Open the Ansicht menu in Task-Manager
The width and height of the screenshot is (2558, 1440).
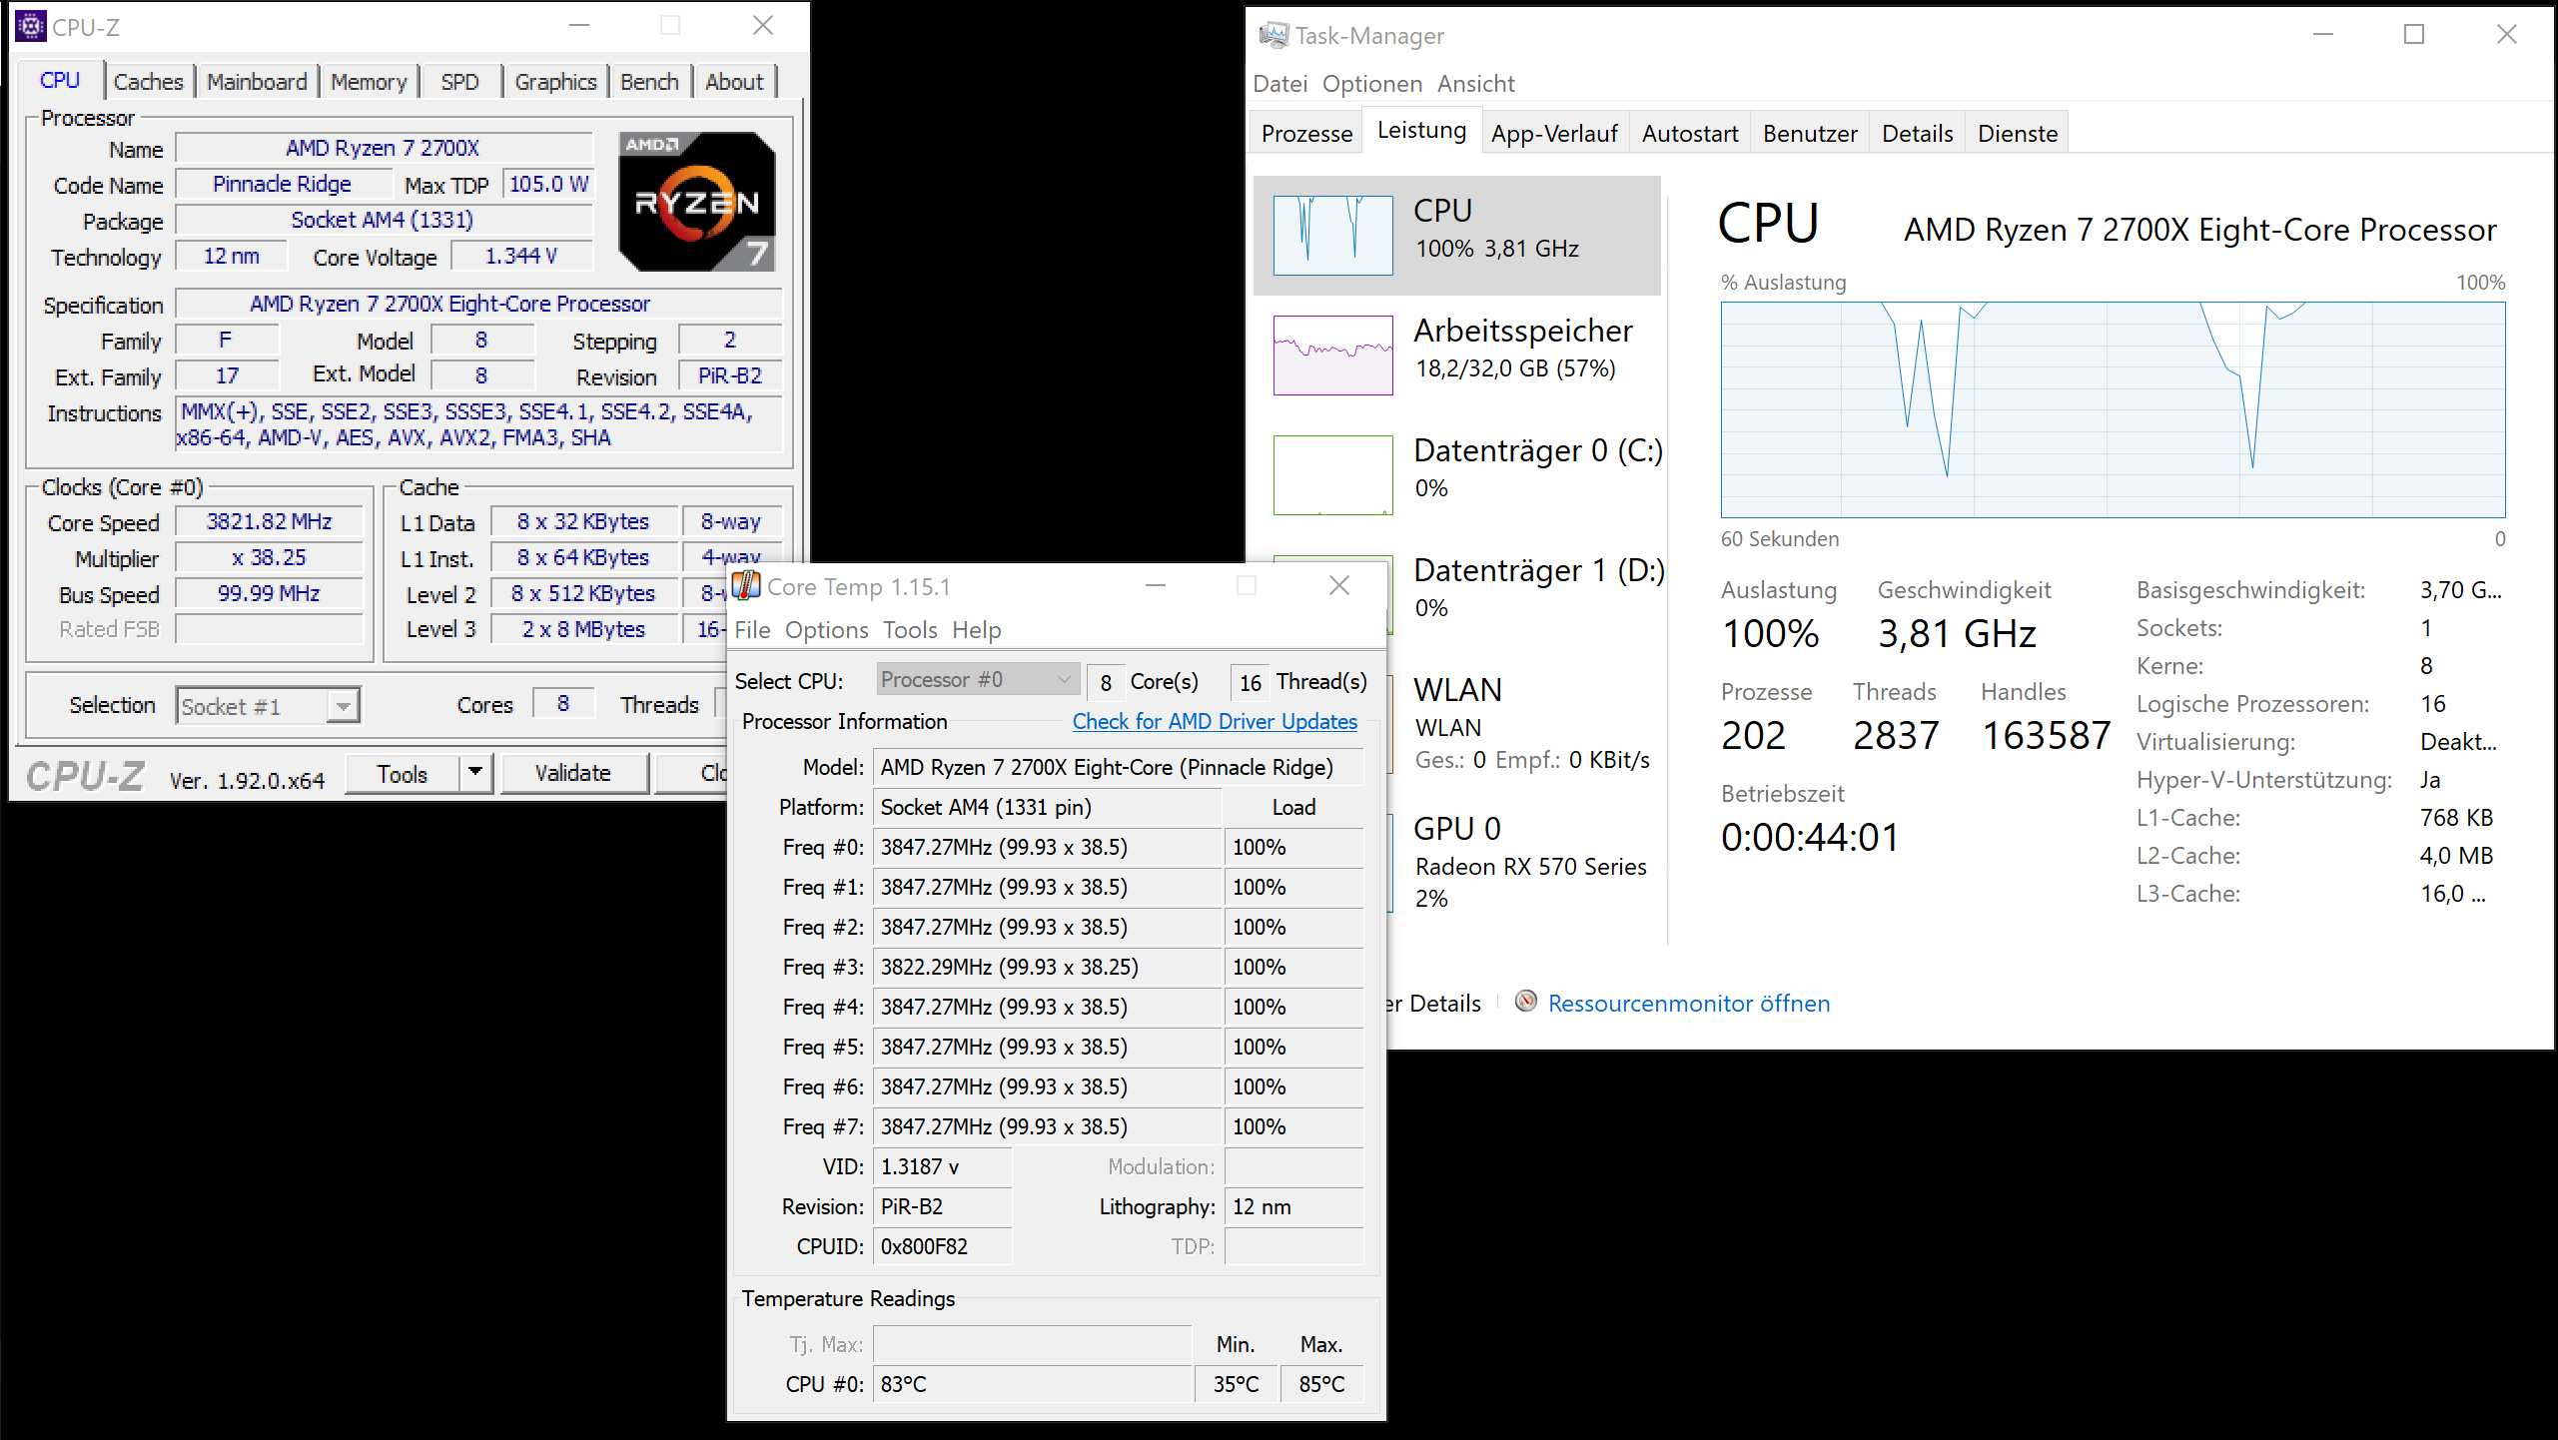pyautogui.click(x=1475, y=84)
